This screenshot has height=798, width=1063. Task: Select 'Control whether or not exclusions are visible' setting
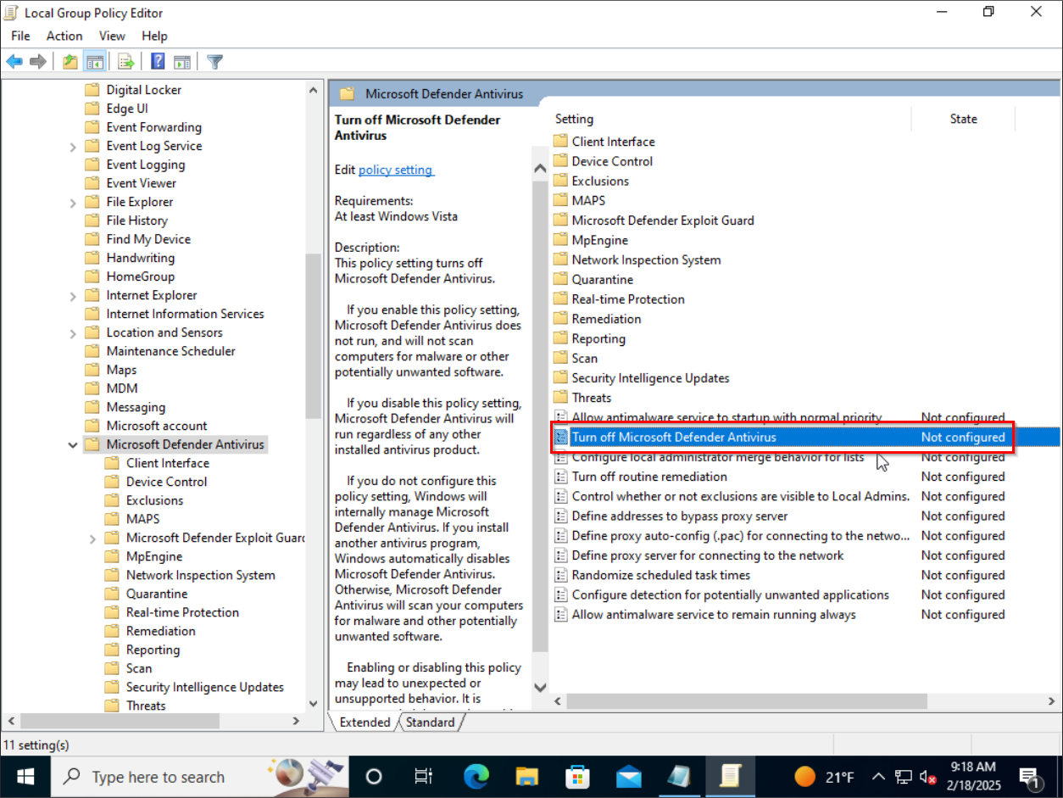[x=741, y=496]
